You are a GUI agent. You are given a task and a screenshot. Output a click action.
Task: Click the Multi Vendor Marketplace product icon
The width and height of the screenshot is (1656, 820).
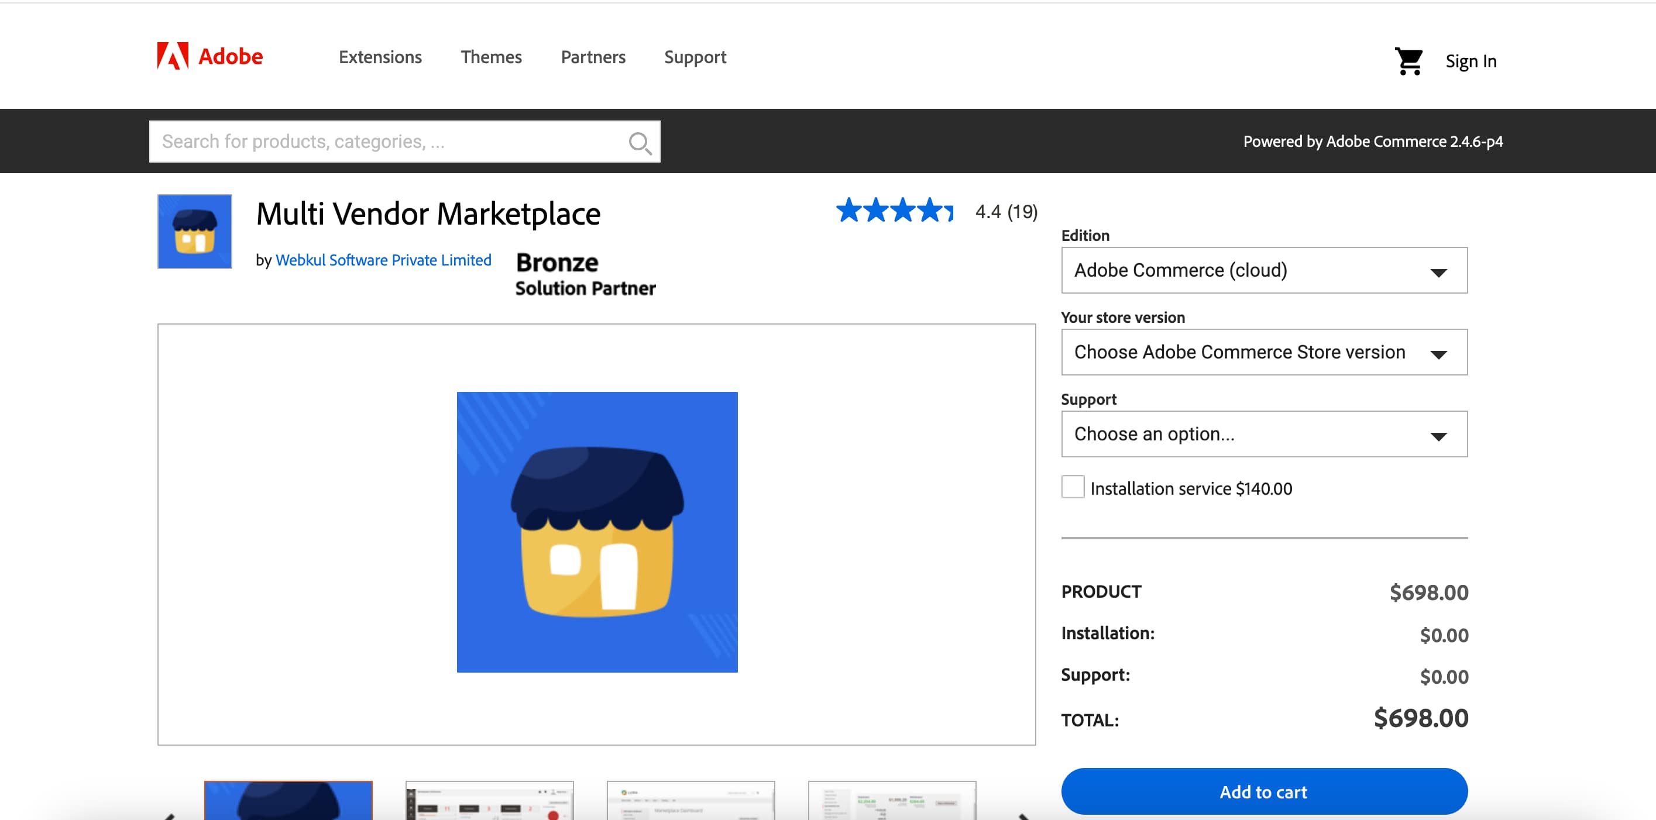194,232
